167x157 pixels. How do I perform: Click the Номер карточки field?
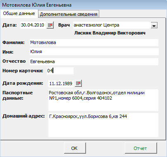coord(60,71)
